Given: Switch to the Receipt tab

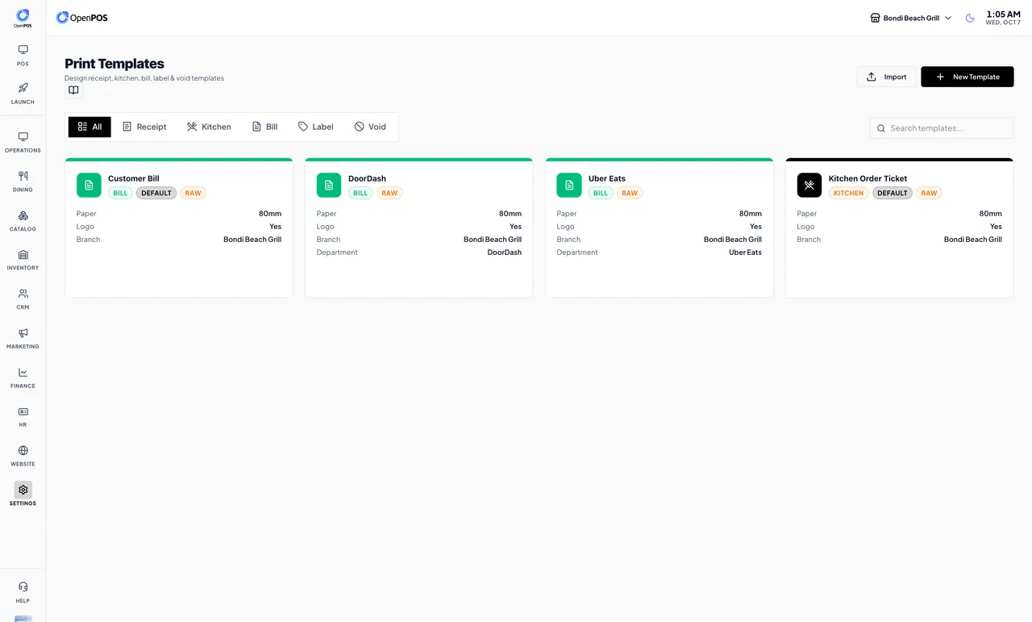Looking at the screenshot, I should coord(144,127).
